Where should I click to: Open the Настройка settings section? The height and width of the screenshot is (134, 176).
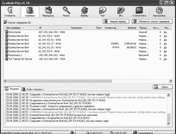click(159, 12)
